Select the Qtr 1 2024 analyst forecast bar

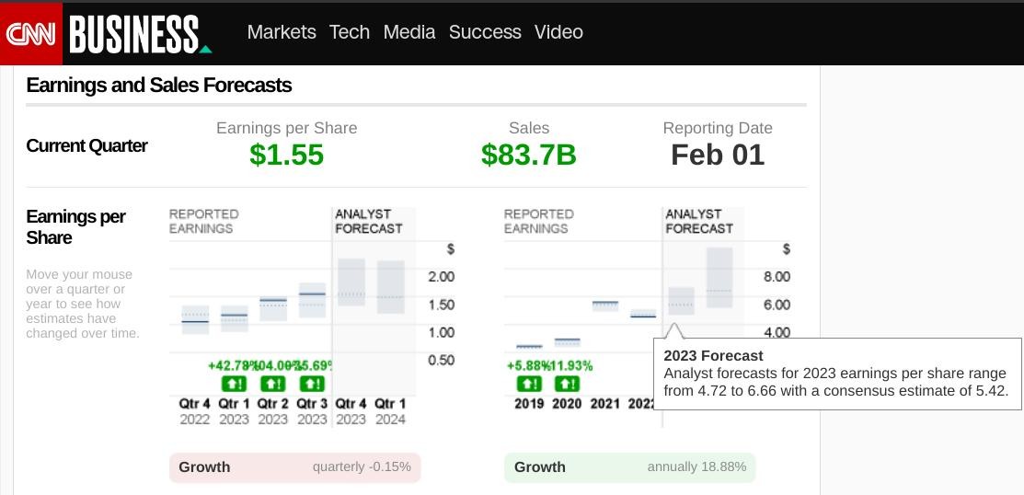click(x=391, y=287)
